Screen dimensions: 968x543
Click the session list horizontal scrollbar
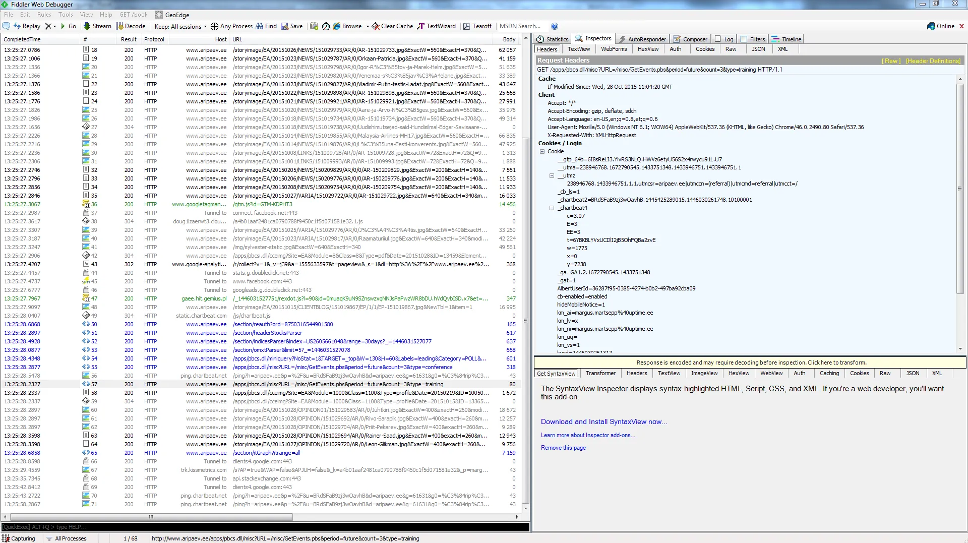coord(151,517)
